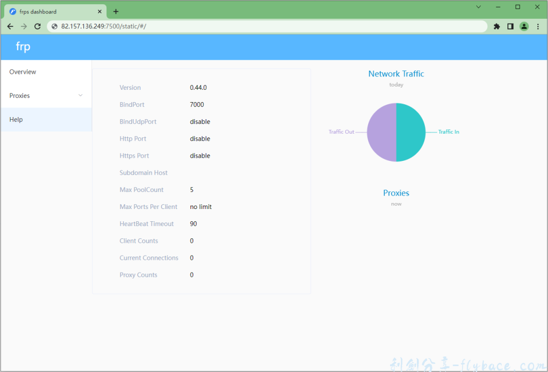Click the address bar URL field
The image size is (548, 372).
pos(268,26)
